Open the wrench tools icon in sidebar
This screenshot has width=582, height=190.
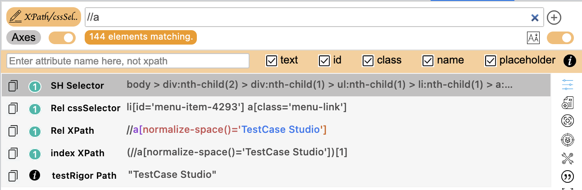click(568, 158)
